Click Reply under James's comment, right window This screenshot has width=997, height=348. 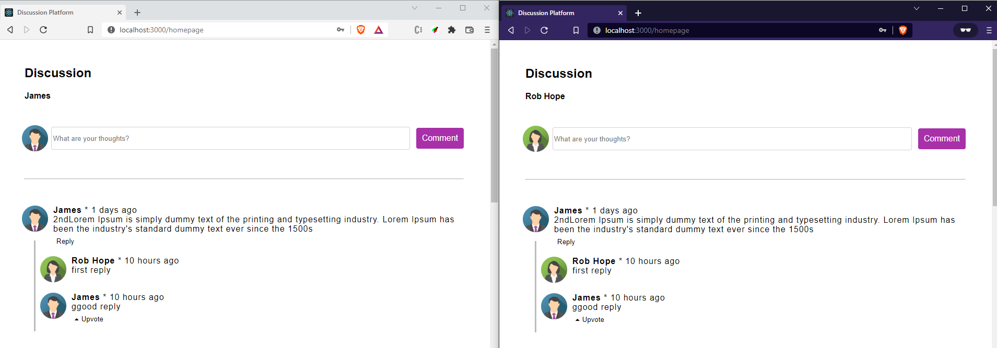pos(566,242)
